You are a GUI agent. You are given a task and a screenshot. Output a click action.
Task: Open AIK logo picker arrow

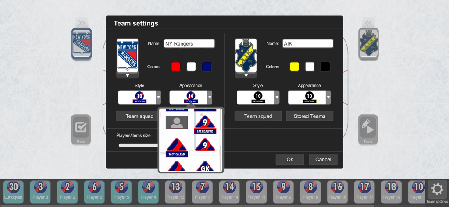point(246,75)
